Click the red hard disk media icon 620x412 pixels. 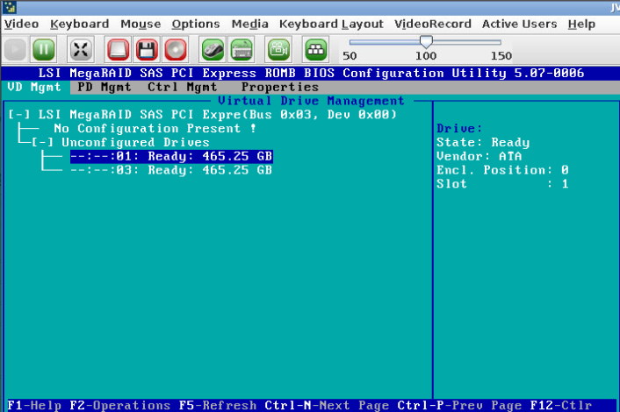coord(118,49)
